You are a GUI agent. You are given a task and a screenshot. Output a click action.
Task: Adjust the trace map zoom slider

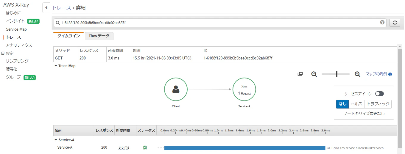337,74
